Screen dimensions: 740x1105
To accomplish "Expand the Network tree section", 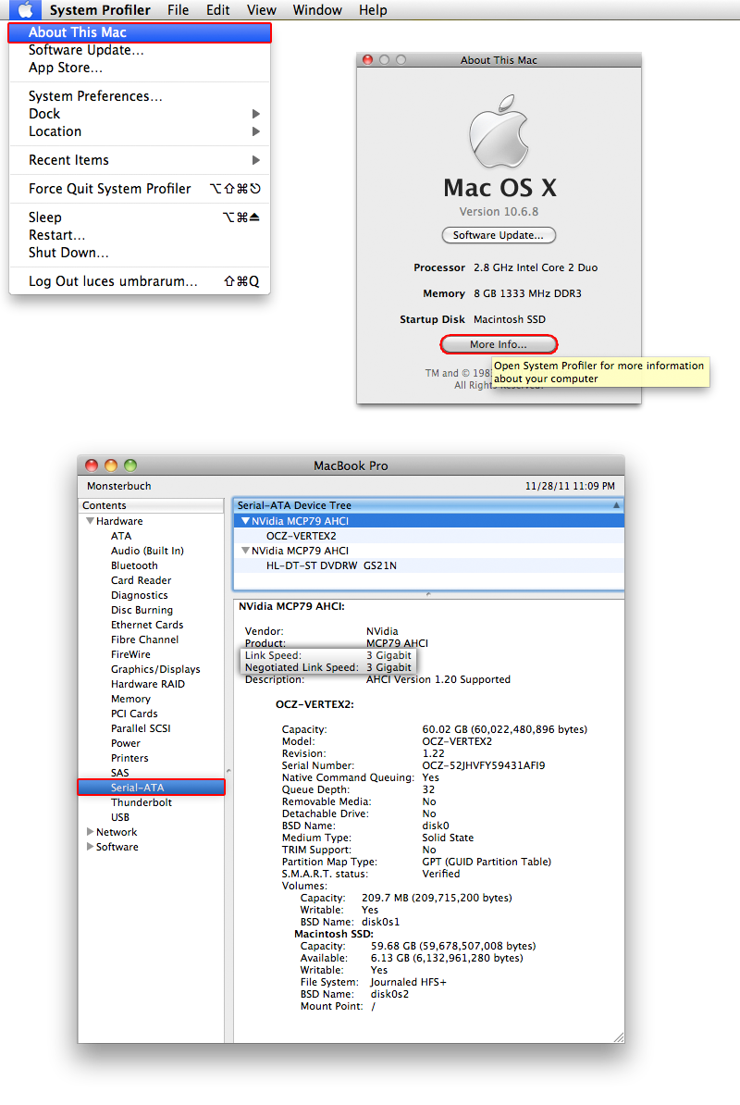I will 90,832.
